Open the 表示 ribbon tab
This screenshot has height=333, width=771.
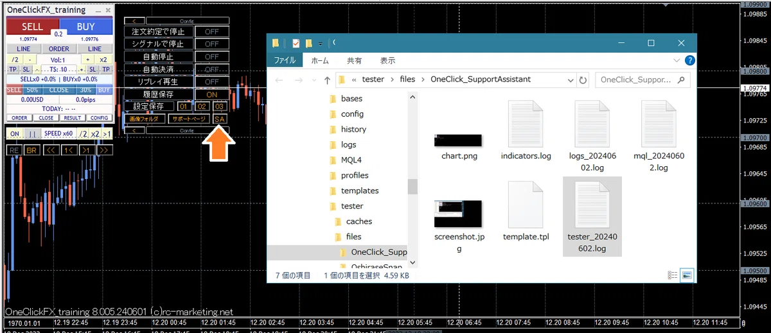click(x=387, y=60)
